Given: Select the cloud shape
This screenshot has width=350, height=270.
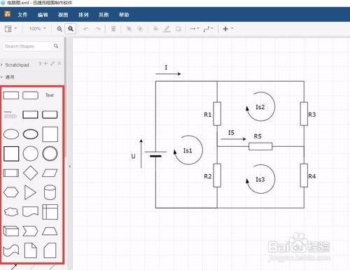Looking at the screenshot, I should pos(11,212).
